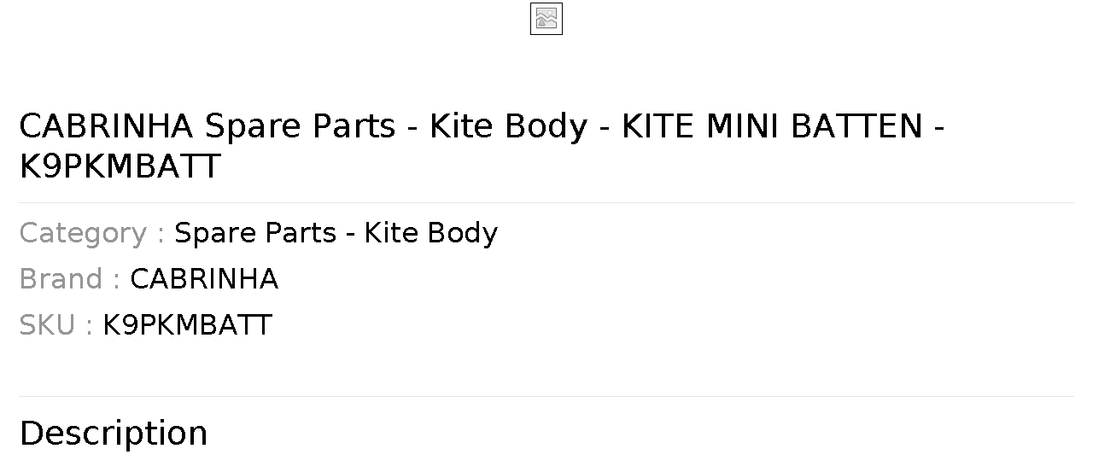Image resolution: width=1093 pixels, height=472 pixels.
Task: Click "Kite Body" within the product title
Action: 509,126
